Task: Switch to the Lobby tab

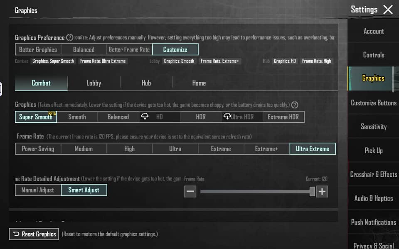Action: (94, 83)
